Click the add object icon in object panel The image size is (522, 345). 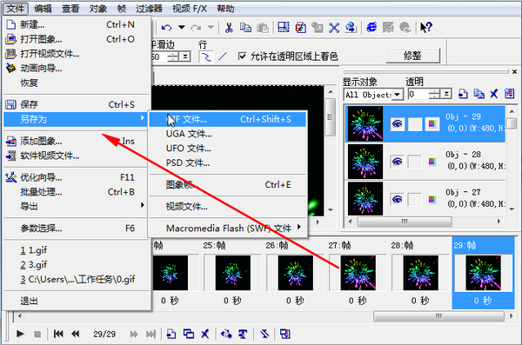click(463, 94)
